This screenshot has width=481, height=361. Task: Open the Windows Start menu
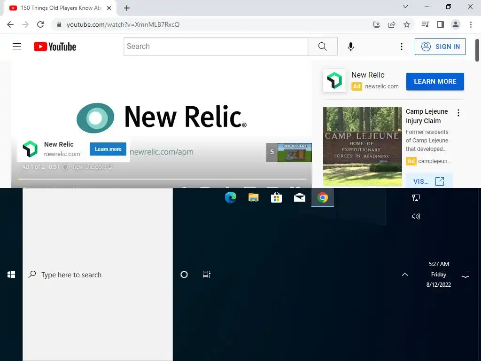point(11,275)
